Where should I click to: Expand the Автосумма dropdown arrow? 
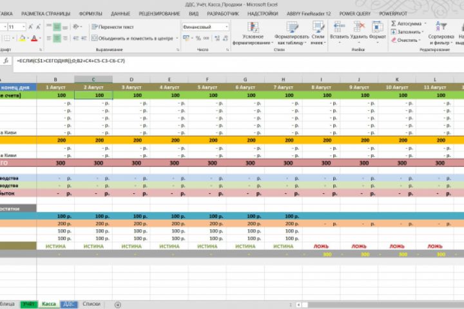point(425,23)
